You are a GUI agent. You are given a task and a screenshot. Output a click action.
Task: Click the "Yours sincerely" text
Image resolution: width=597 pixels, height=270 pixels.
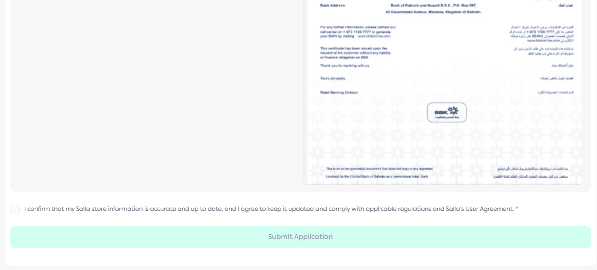[333, 78]
